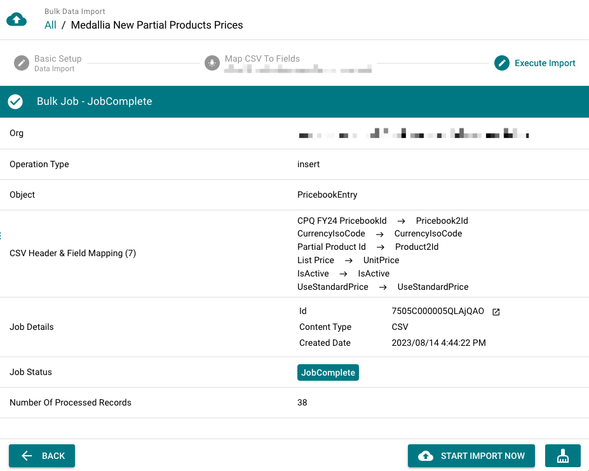Click the CPQ FY24 PricebookId header
Screen dimensions: 589x471
(342, 221)
